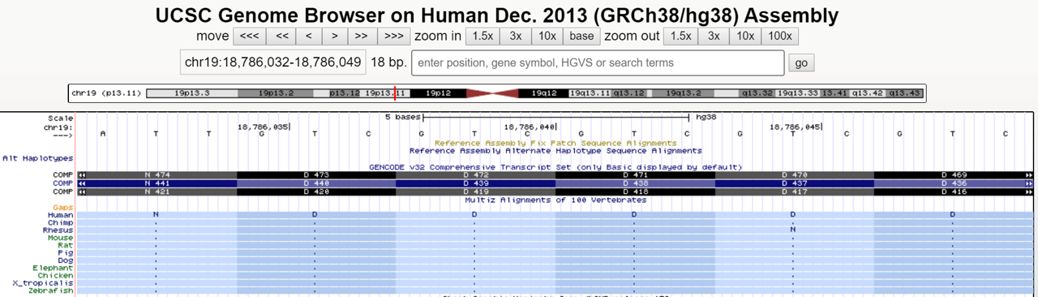Click the Chimp species label
Viewport: 1038px width, 297px height.
click(61, 222)
